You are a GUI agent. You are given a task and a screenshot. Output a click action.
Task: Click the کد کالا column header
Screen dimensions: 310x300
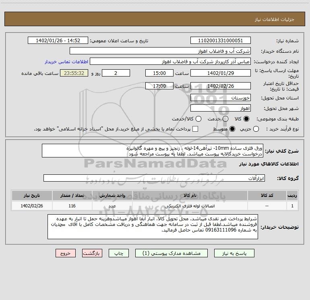click(267, 195)
